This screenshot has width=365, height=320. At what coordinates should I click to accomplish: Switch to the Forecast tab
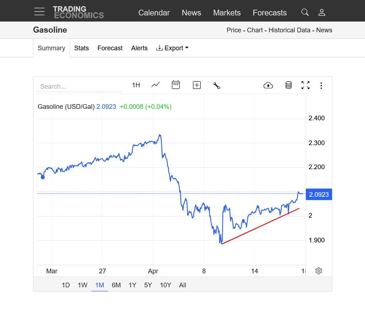[x=110, y=48]
